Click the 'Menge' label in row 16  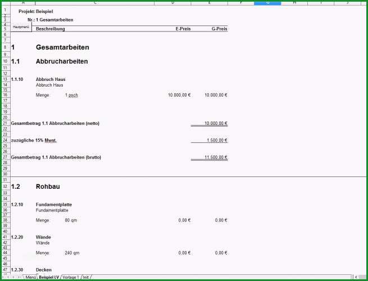click(43, 95)
